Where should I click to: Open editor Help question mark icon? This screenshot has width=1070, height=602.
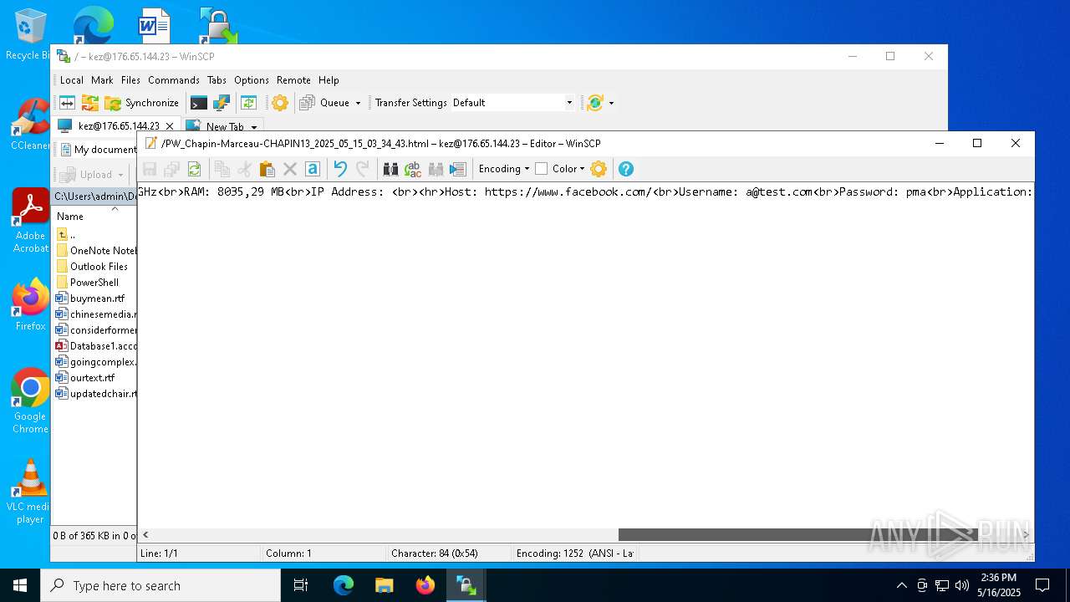625,169
